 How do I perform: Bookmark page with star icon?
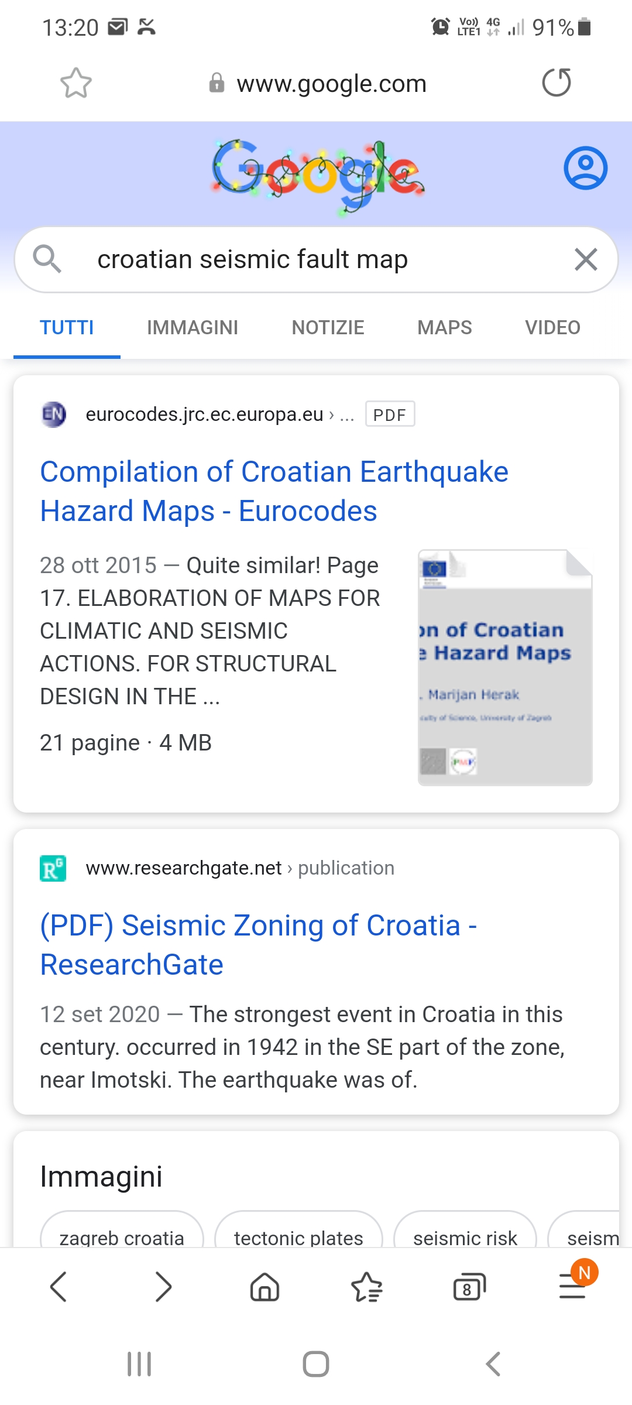click(x=76, y=83)
